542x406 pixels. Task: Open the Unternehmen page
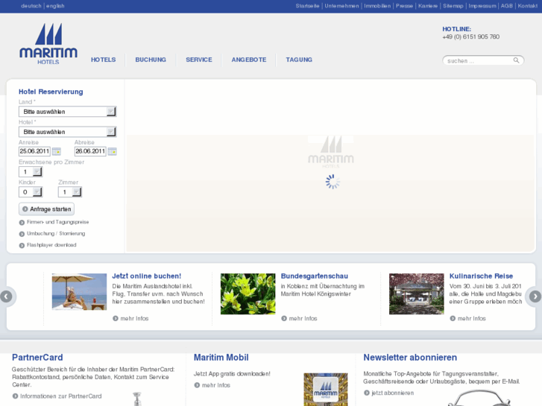341,6
